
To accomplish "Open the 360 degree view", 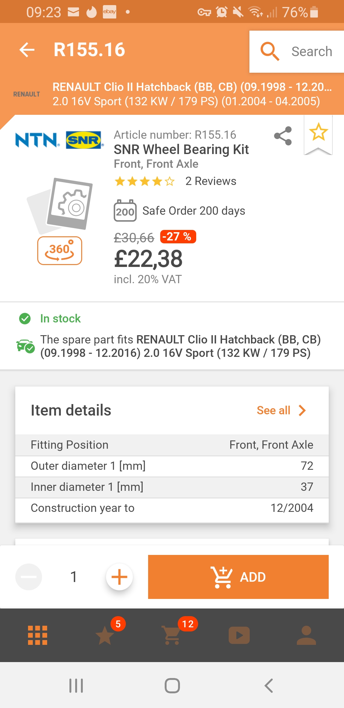I will [x=60, y=251].
